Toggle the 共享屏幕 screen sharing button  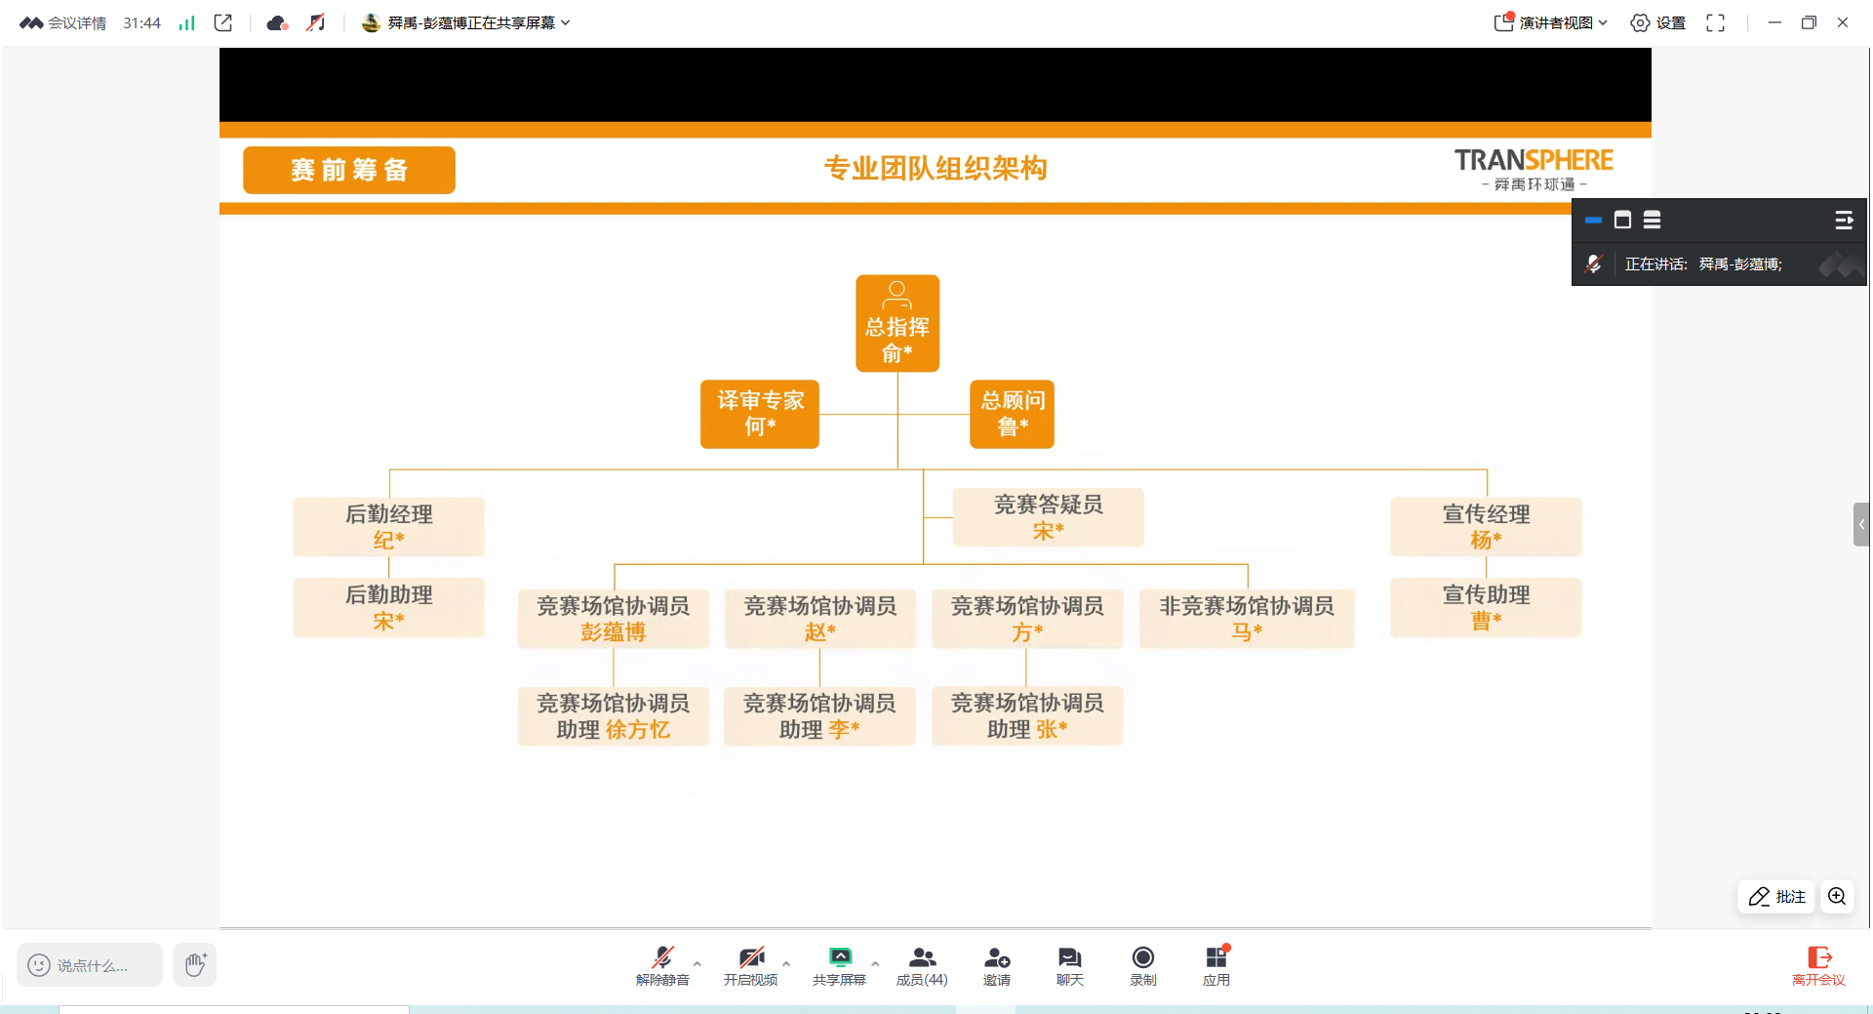[839, 965]
